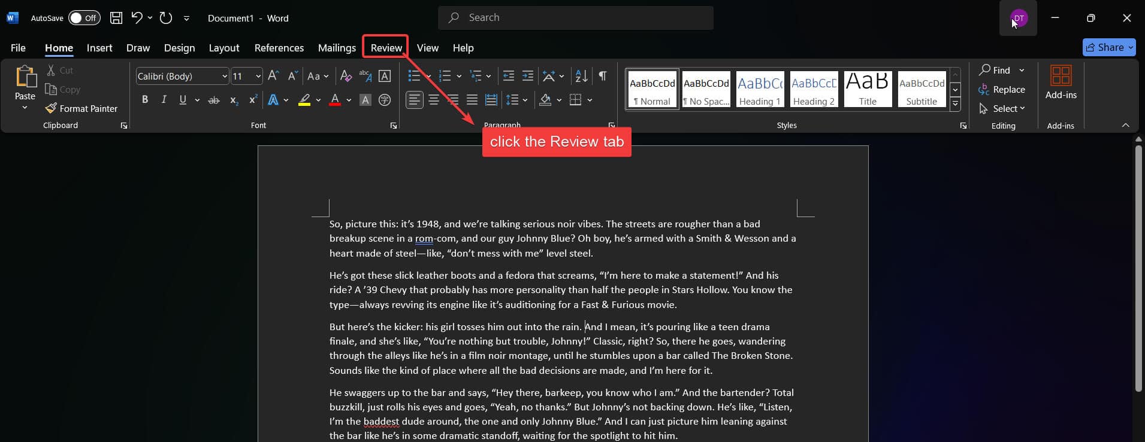Apply superscript formatting
The height and width of the screenshot is (442, 1145).
click(x=253, y=100)
